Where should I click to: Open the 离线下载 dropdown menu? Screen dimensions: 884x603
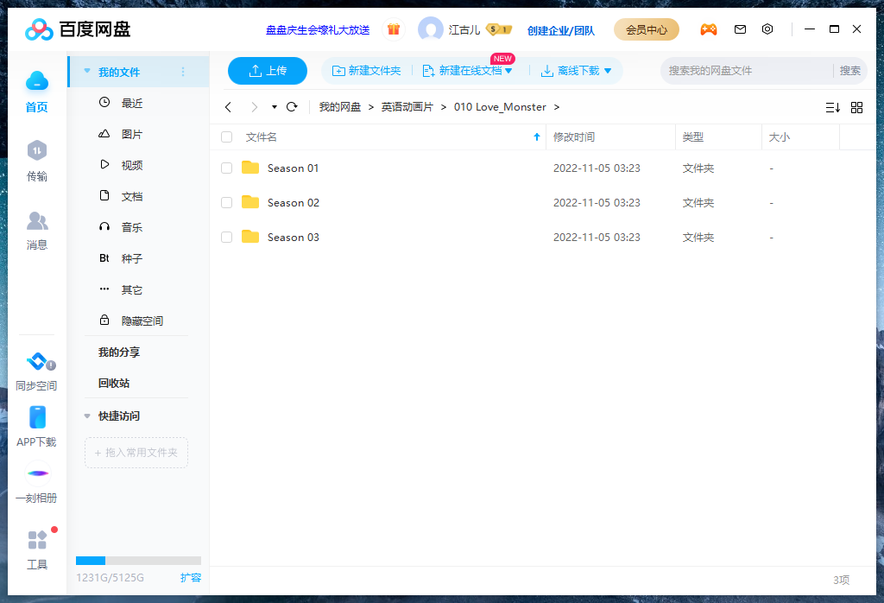(x=609, y=71)
